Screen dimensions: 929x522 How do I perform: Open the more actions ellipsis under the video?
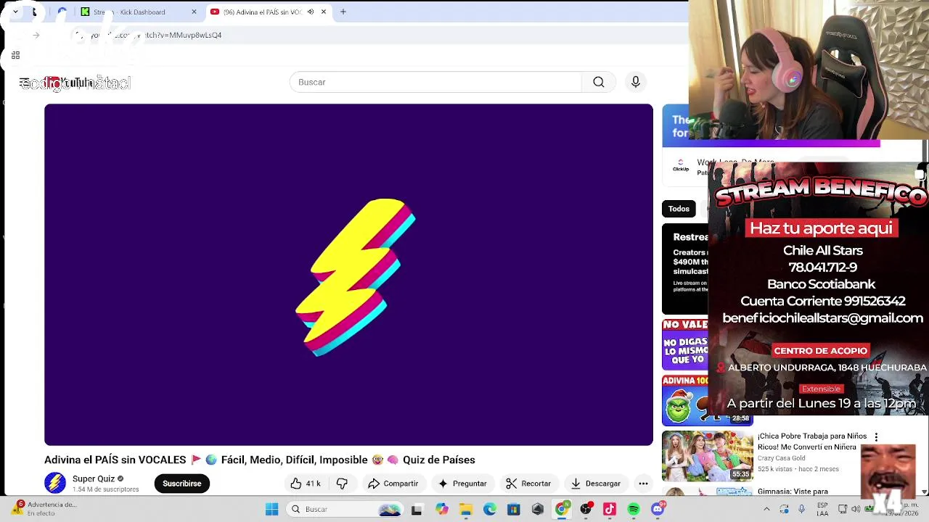pyautogui.click(x=643, y=484)
